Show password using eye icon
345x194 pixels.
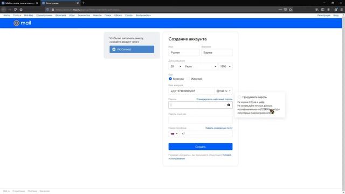[229, 105]
